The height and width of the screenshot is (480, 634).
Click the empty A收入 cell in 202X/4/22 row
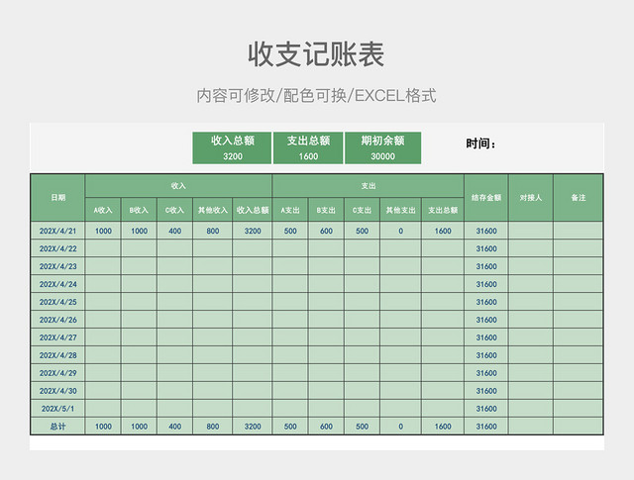coord(103,248)
